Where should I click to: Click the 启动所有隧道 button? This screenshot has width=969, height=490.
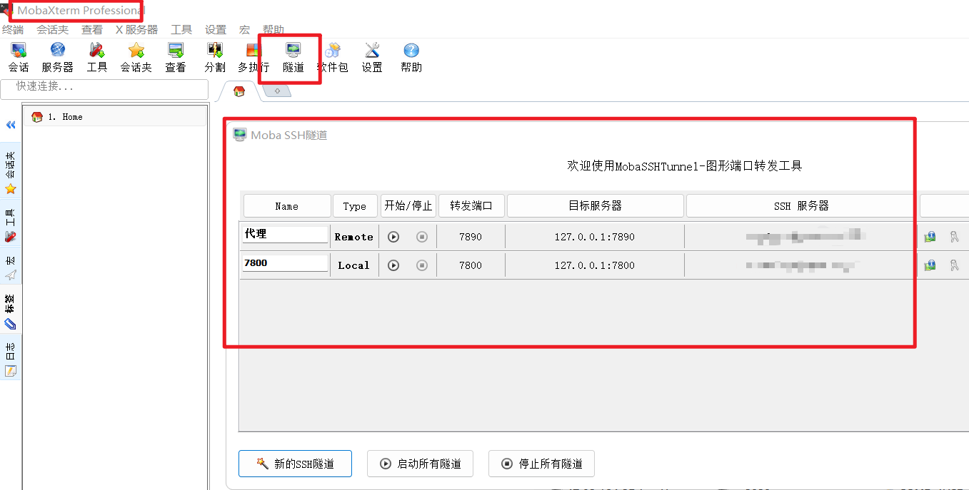[420, 464]
